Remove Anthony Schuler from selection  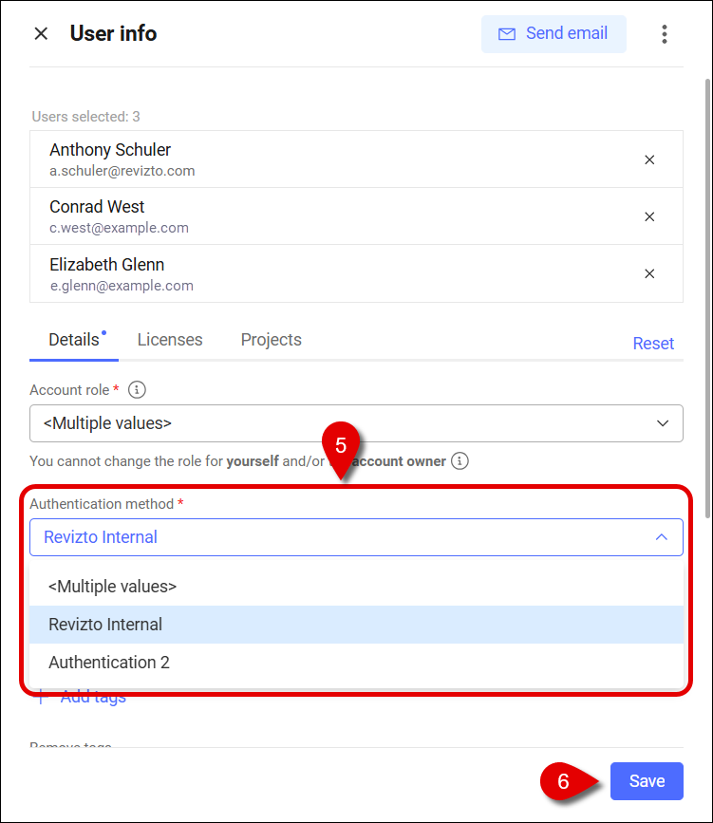click(649, 159)
